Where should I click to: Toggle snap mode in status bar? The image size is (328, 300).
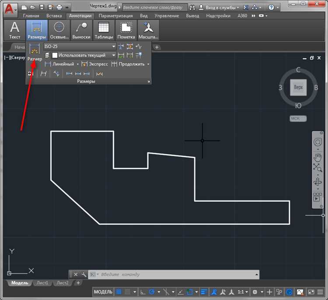127,292
